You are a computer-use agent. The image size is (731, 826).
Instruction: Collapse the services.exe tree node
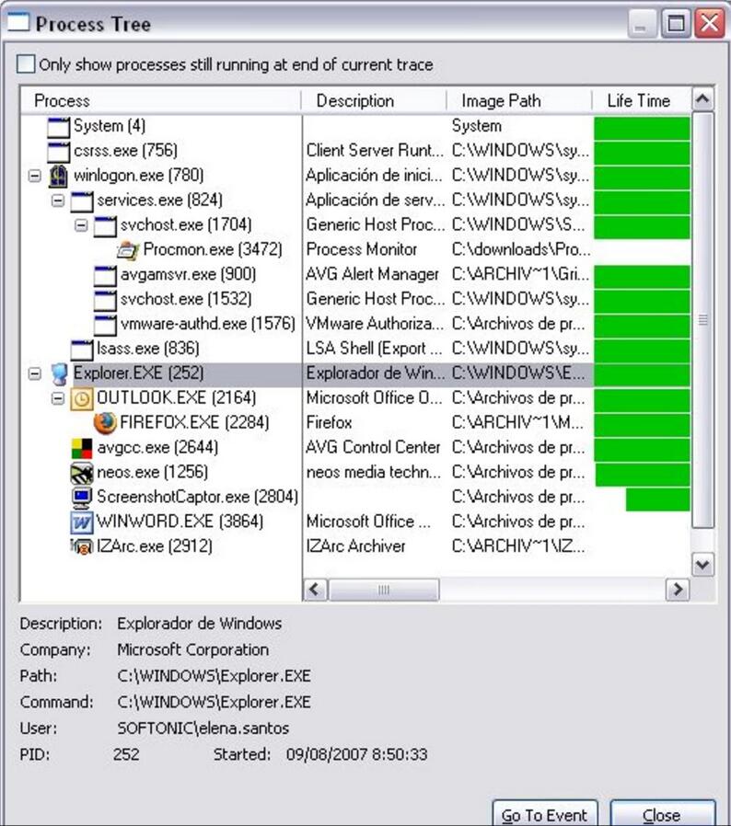point(58,200)
